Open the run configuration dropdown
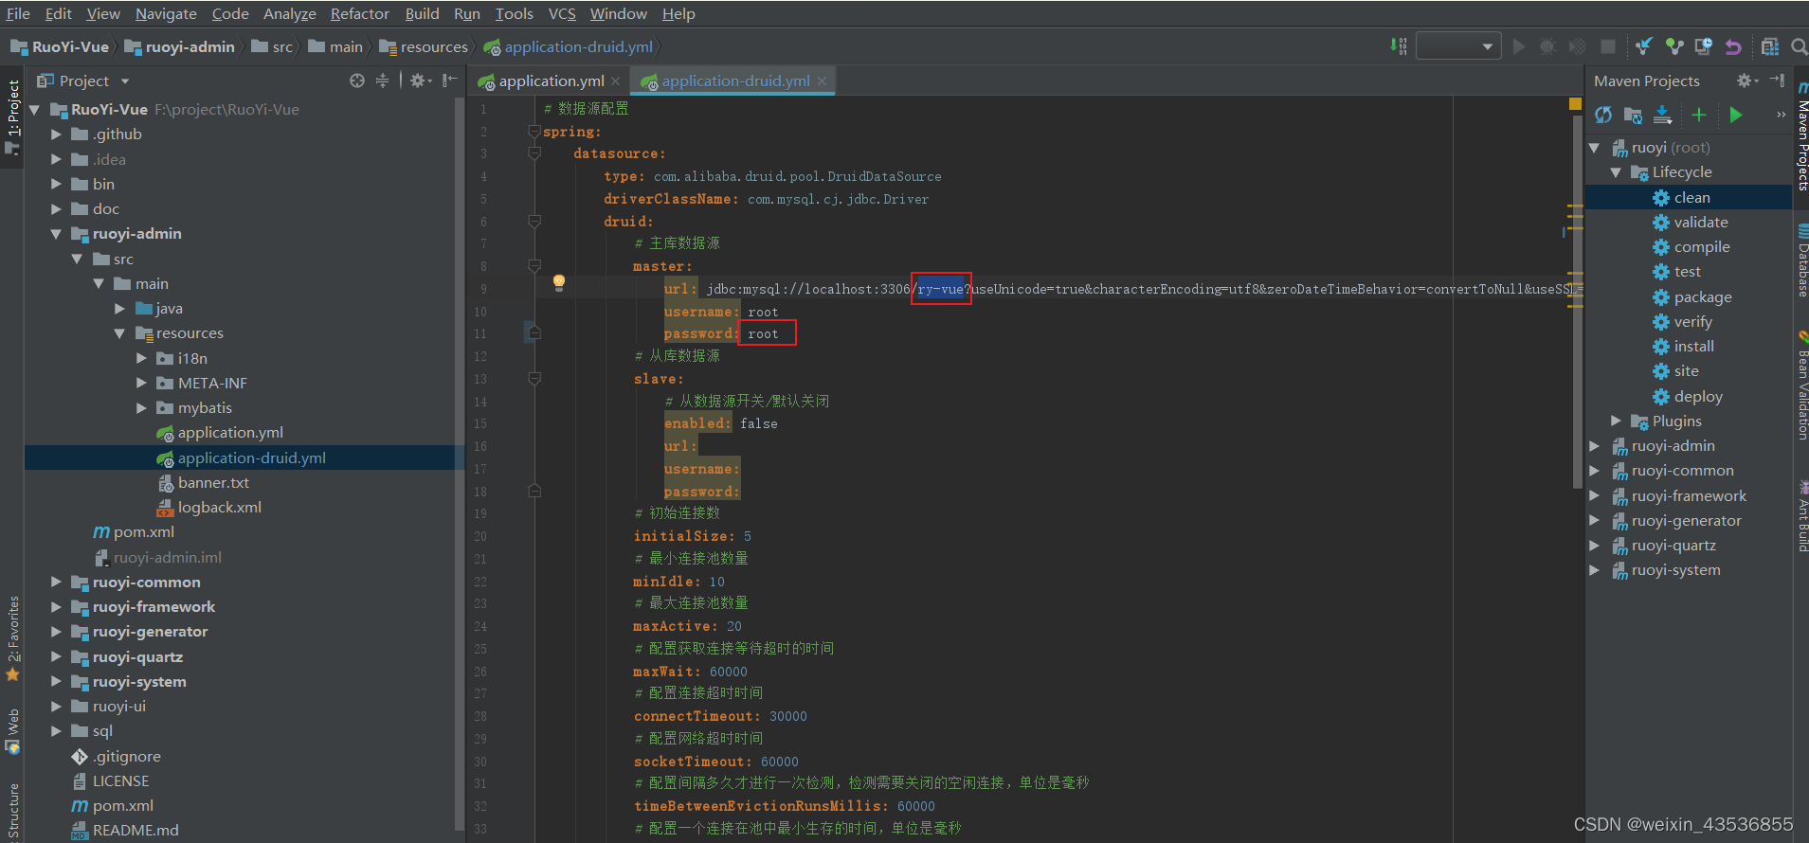Viewport: 1809px width, 843px height. click(1458, 46)
